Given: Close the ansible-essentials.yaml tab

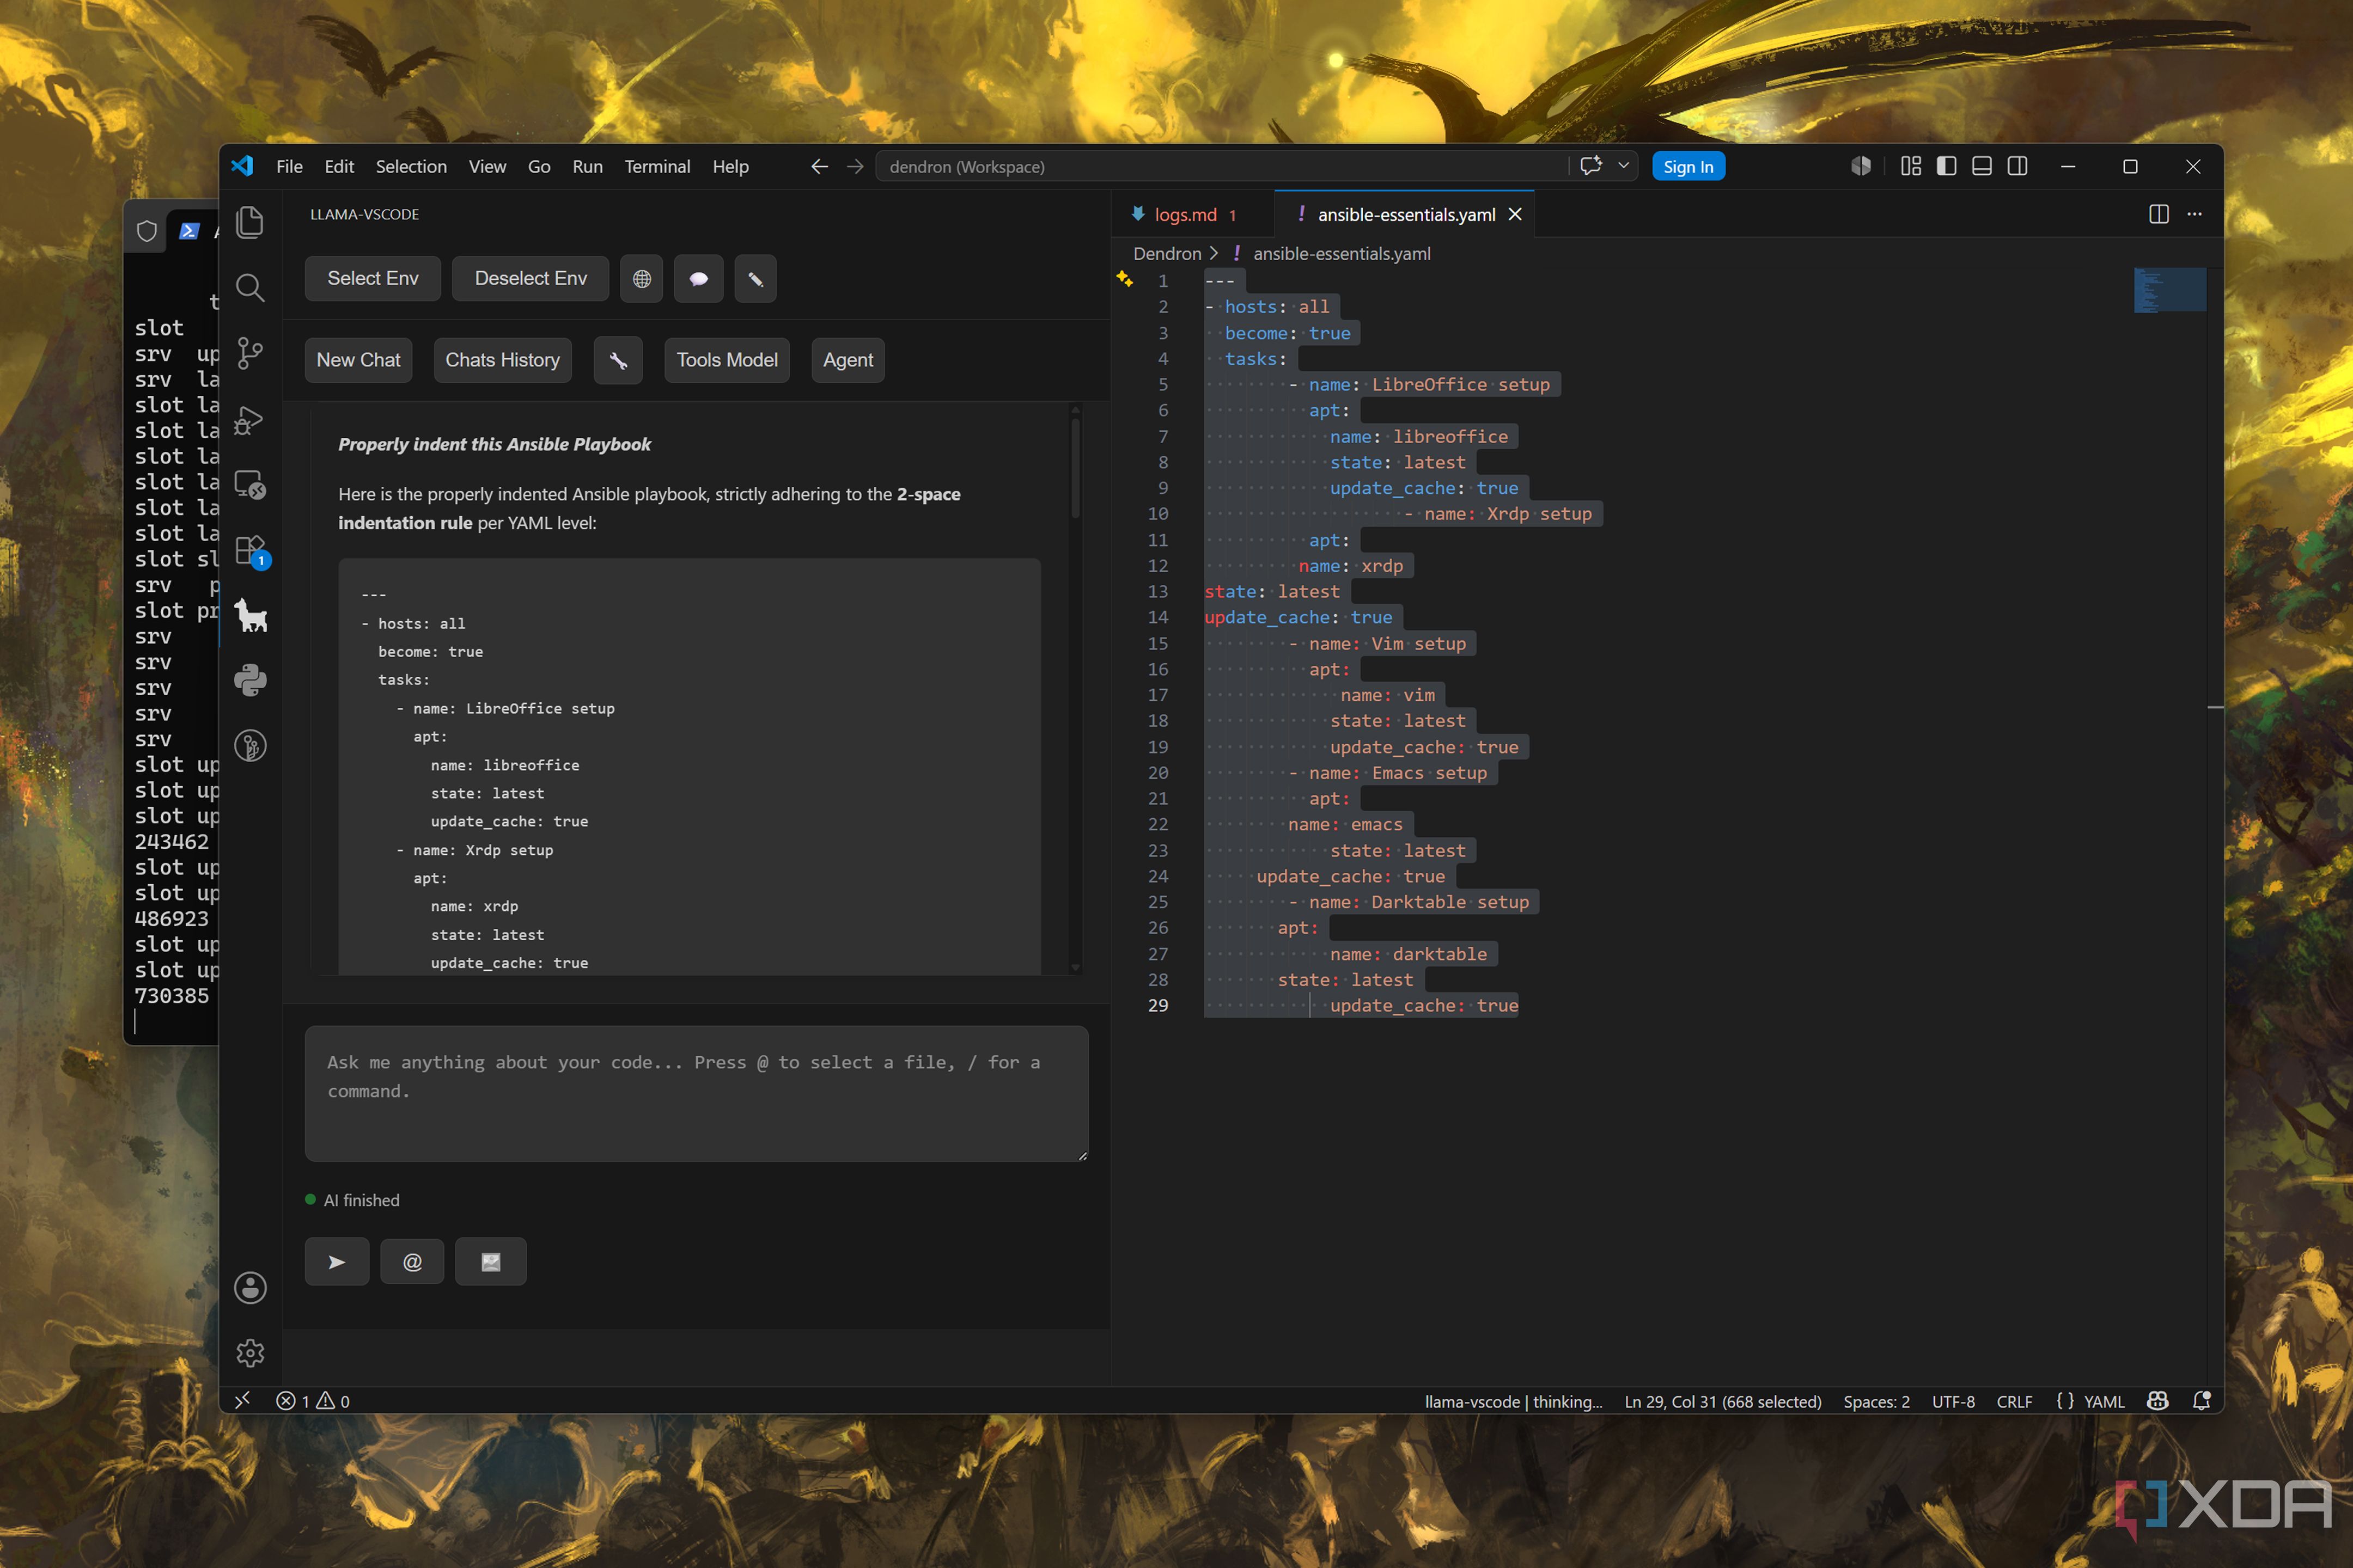Looking at the screenshot, I should pos(1515,214).
